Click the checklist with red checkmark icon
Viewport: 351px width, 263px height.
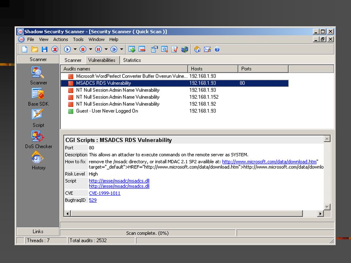click(x=174, y=49)
